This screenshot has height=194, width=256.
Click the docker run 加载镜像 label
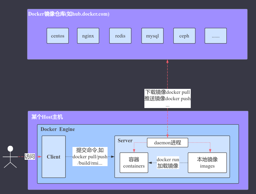pos(168,163)
